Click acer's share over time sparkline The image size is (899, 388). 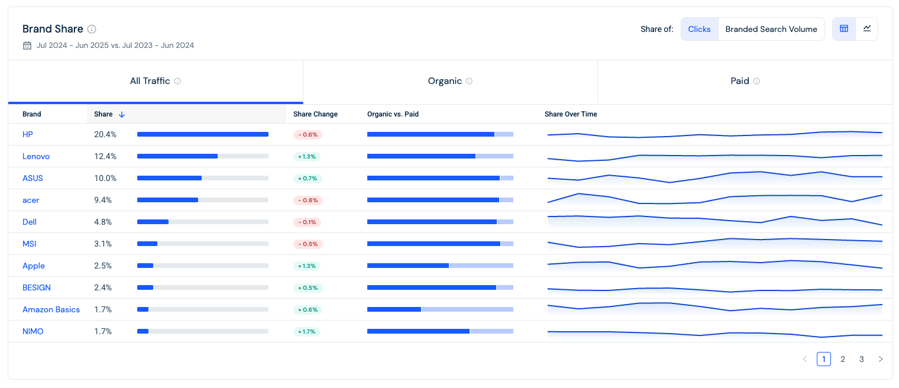(715, 200)
